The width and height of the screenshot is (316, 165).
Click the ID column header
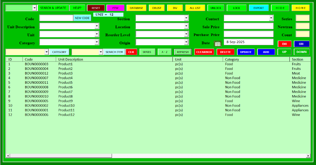pos(14,59)
